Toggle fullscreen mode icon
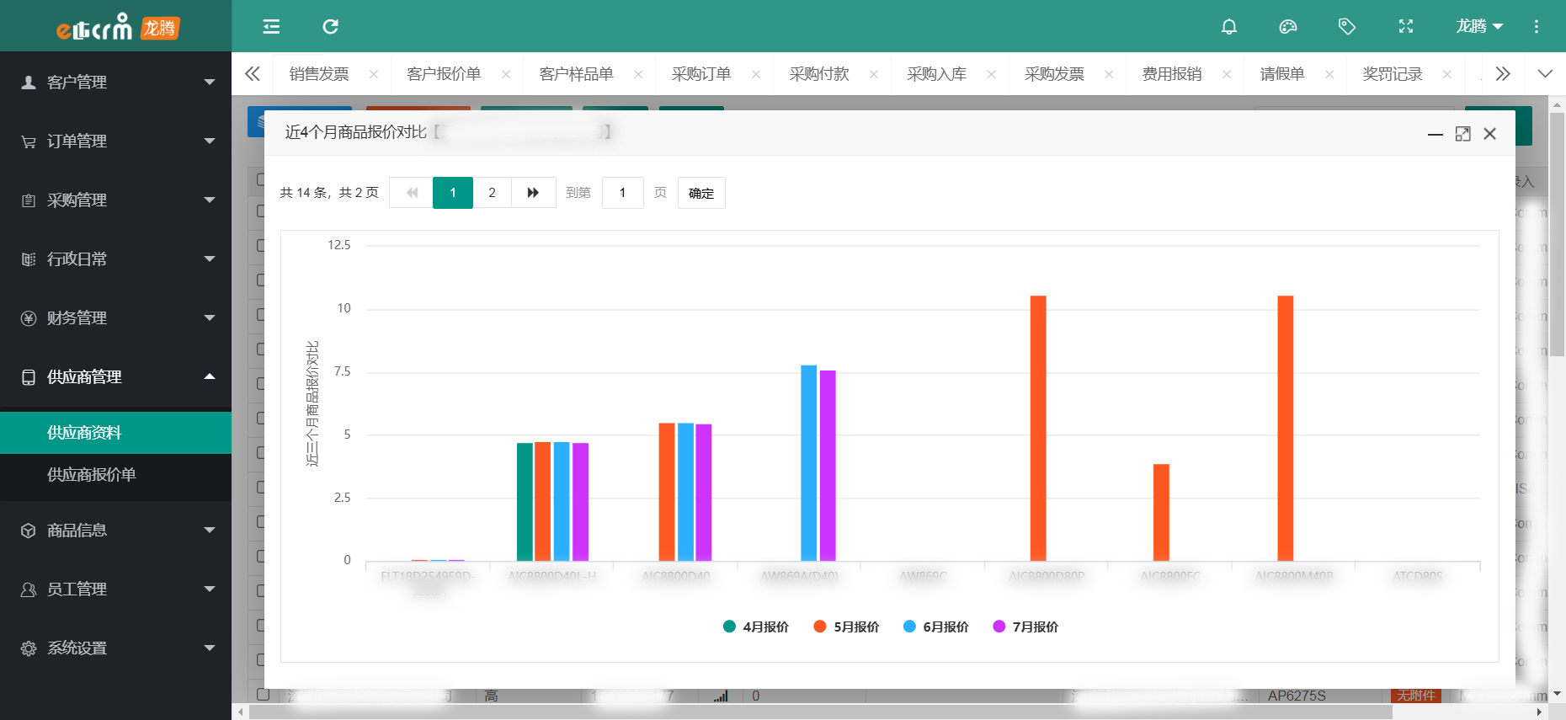The width and height of the screenshot is (1566, 720). click(1405, 27)
